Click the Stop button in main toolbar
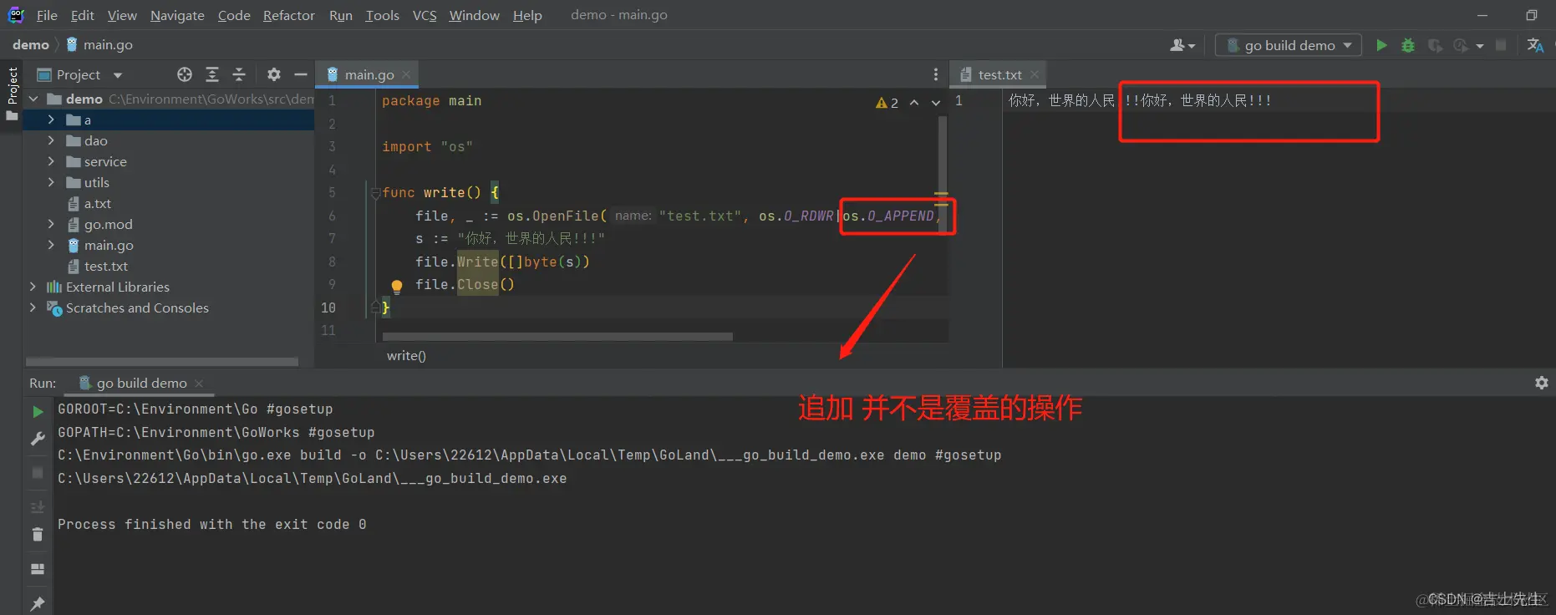Screen dimensions: 1556x615 [x=1501, y=45]
